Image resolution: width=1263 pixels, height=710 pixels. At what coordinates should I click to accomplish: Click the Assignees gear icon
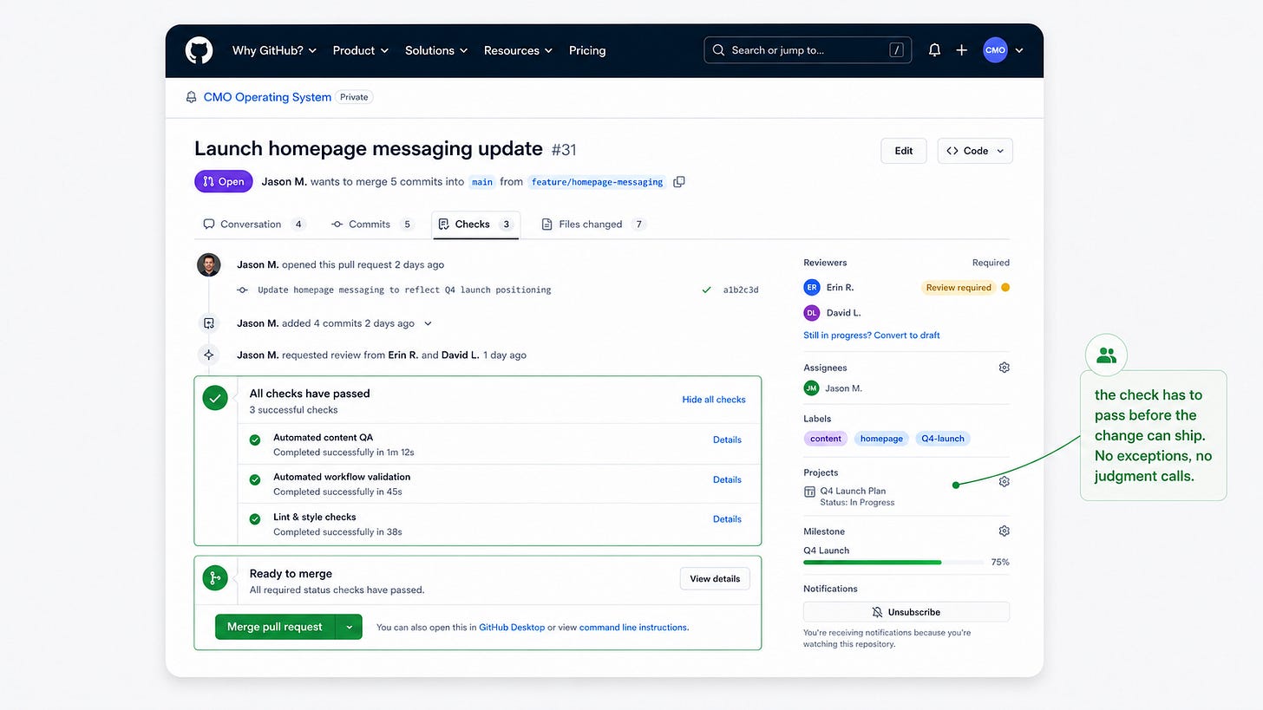tap(1004, 368)
